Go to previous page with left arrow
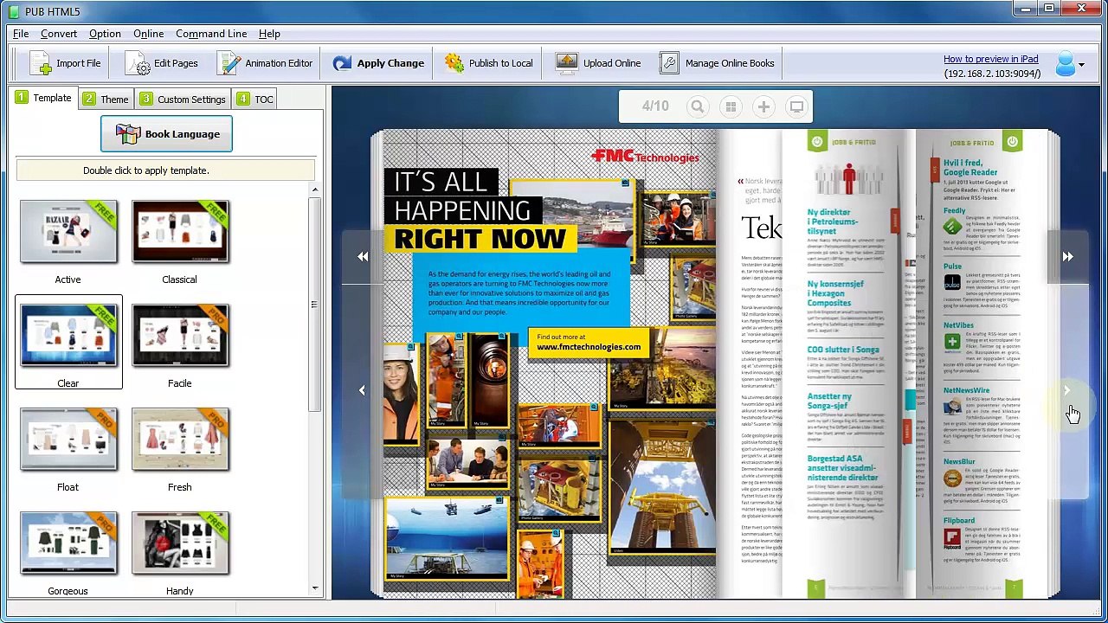The image size is (1108, 623). click(x=362, y=390)
